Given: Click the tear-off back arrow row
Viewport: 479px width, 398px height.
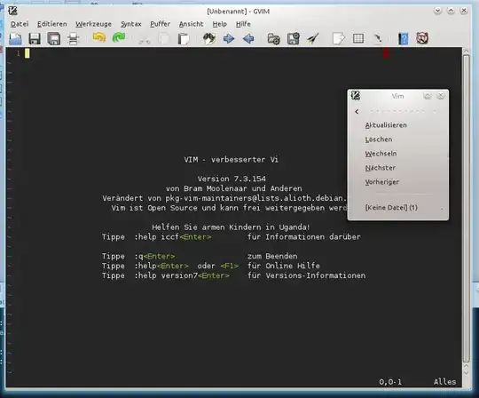Looking at the screenshot, I should coord(398,112).
